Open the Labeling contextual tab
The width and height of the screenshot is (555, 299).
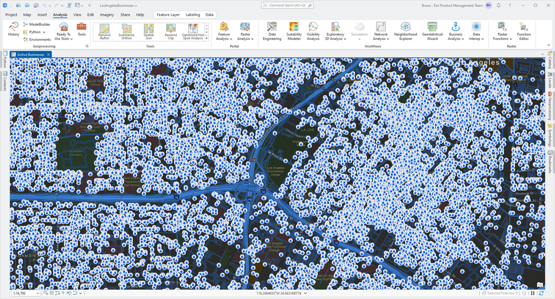coord(193,15)
